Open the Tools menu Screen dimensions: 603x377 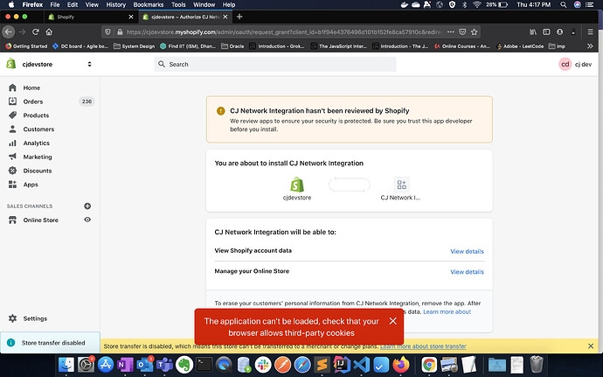(x=178, y=4)
